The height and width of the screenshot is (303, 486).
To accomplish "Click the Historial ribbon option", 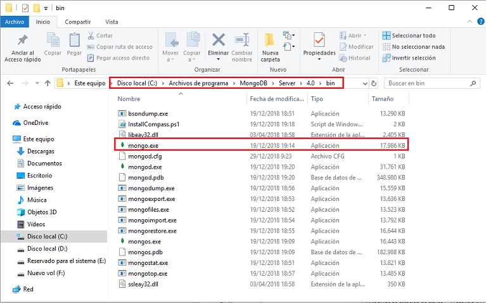I will coord(355,58).
